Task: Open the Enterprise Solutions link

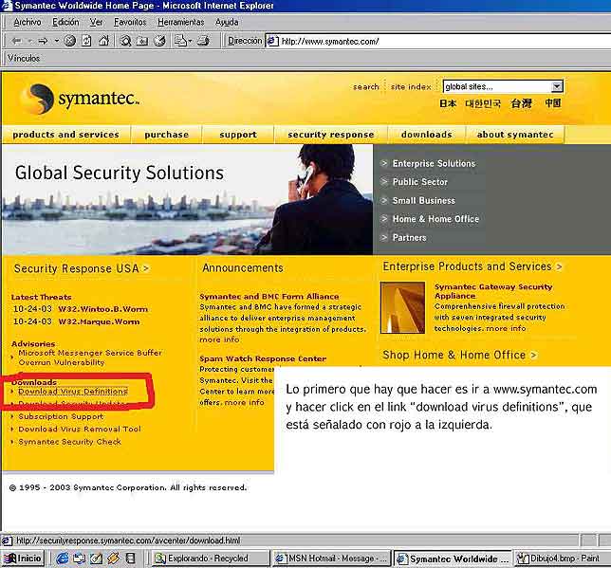Action: (434, 164)
